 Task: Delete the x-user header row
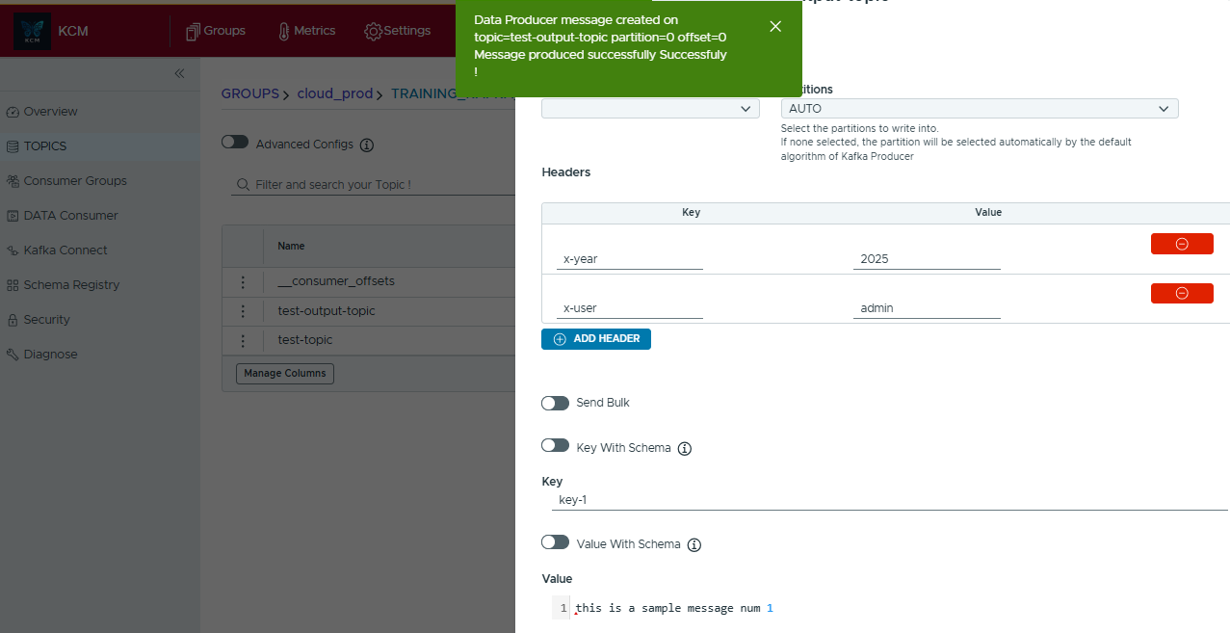click(1181, 293)
